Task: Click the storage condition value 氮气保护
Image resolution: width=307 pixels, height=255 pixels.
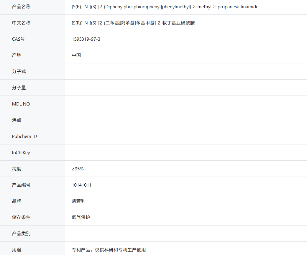Action: pos(81,217)
